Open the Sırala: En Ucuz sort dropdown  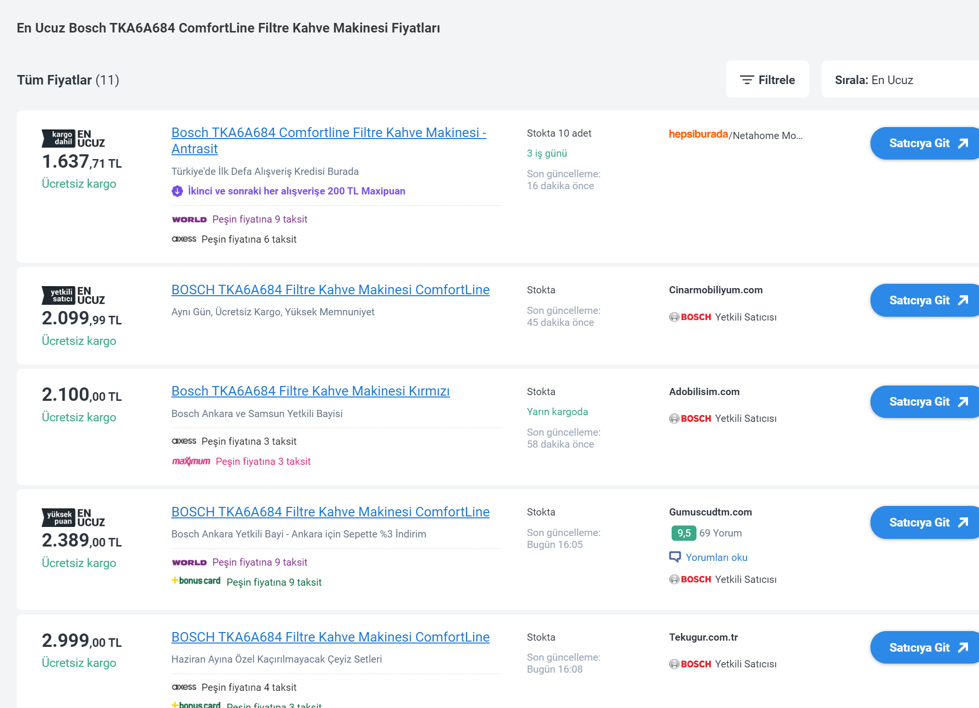pyautogui.click(x=900, y=80)
